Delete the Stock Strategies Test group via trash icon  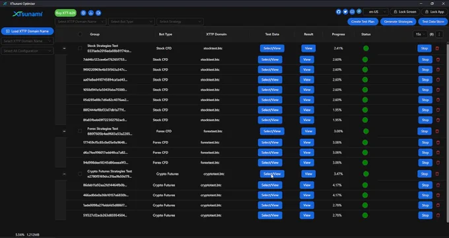pos(437,48)
